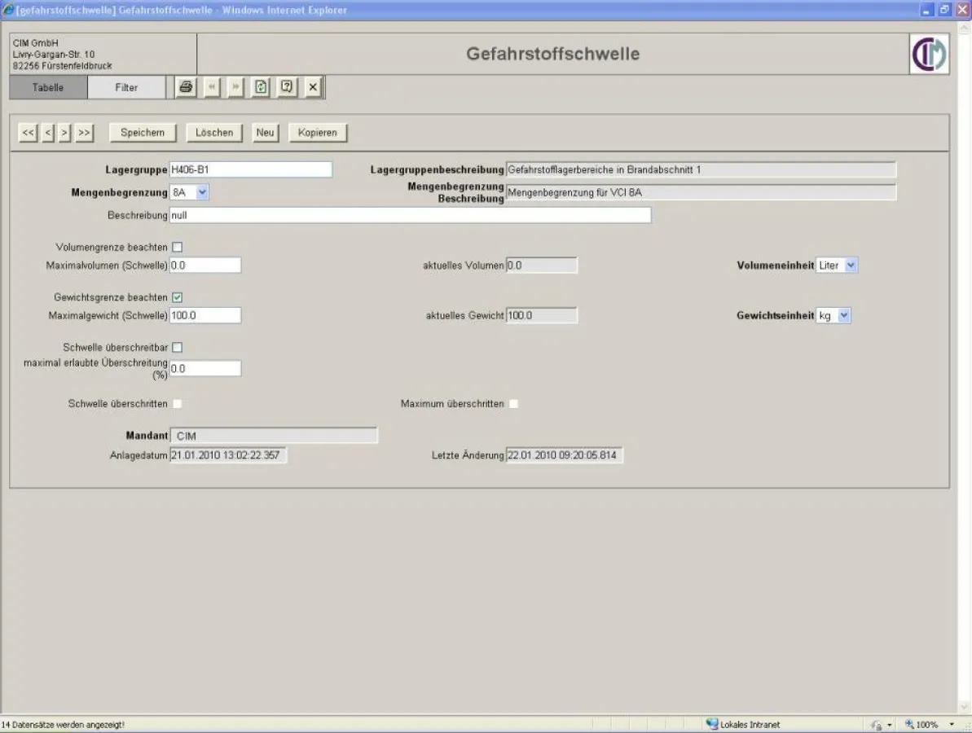The image size is (972, 733).
Task: Switch to the Filter tab
Action: point(126,87)
